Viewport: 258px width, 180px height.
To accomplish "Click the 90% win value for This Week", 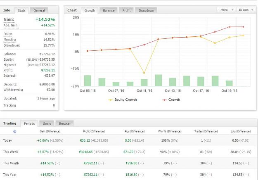I will click(x=163, y=152).
